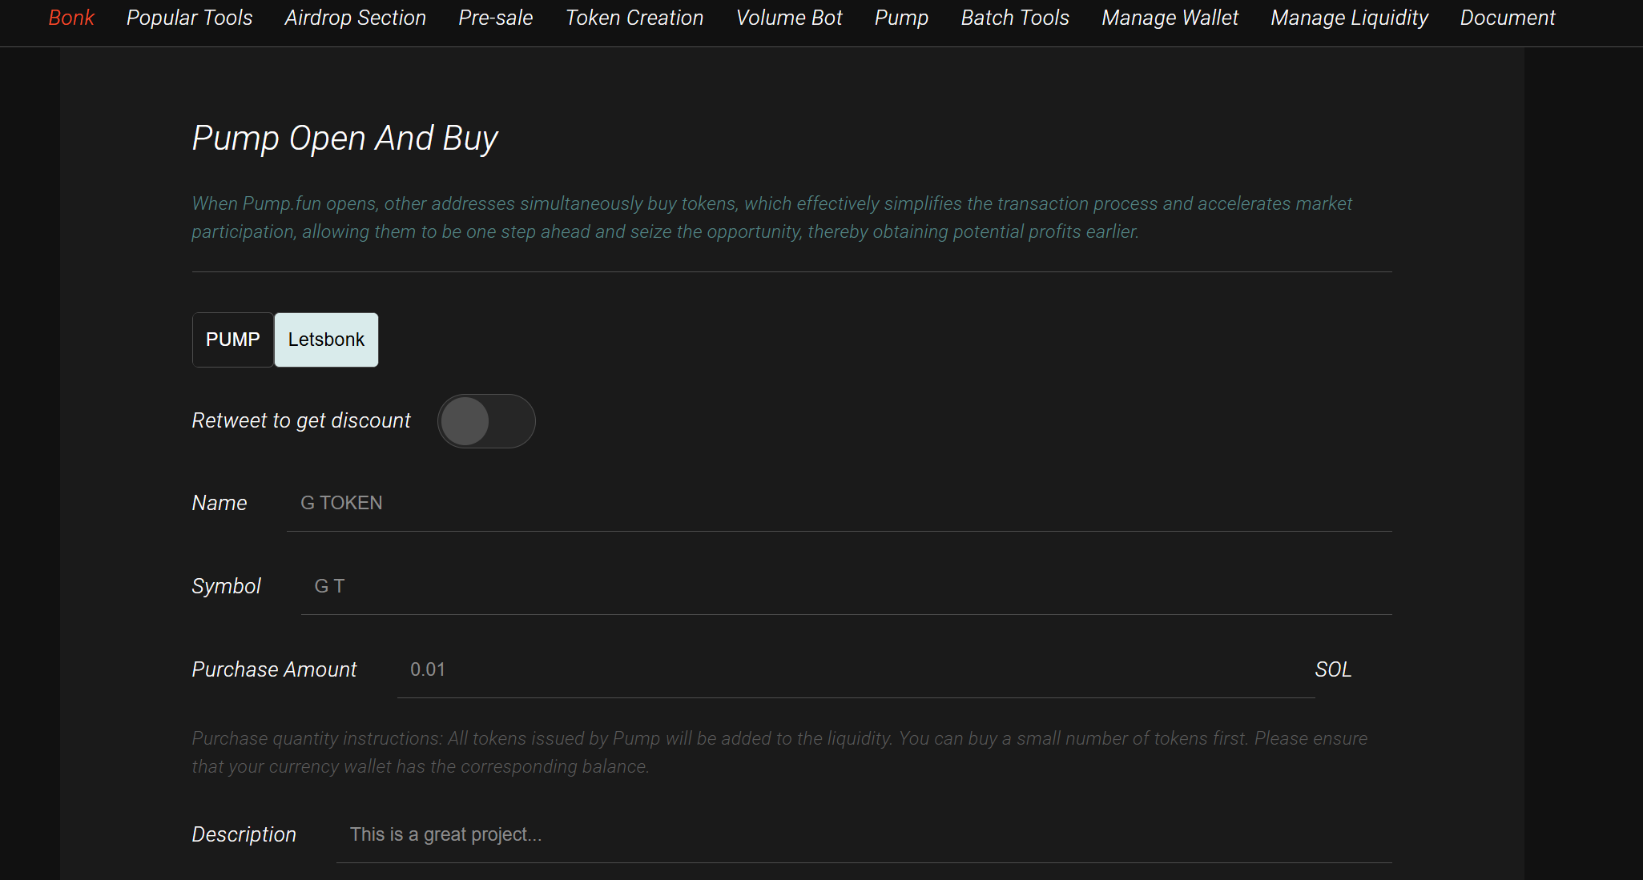Open the Volume Bot tool
This screenshot has width=1643, height=880.
click(x=788, y=18)
